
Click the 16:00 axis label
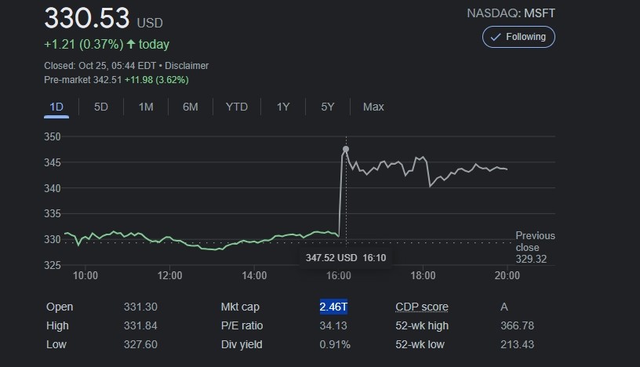tap(338, 275)
